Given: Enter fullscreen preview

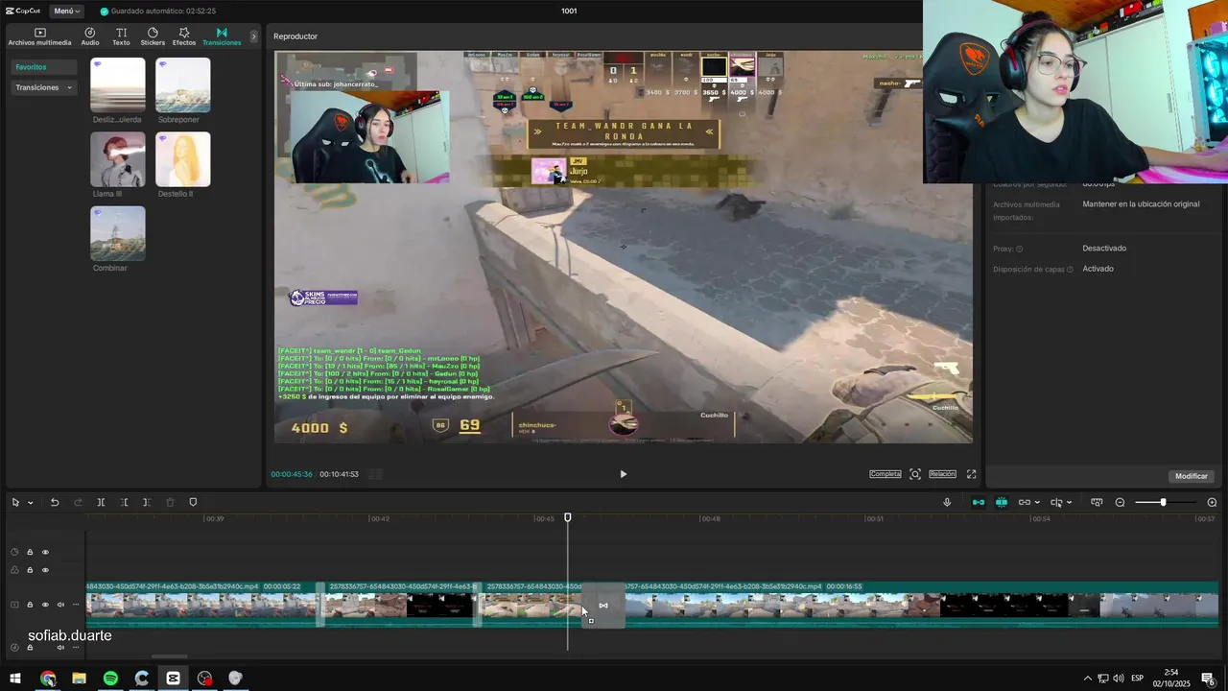Looking at the screenshot, I should [971, 474].
